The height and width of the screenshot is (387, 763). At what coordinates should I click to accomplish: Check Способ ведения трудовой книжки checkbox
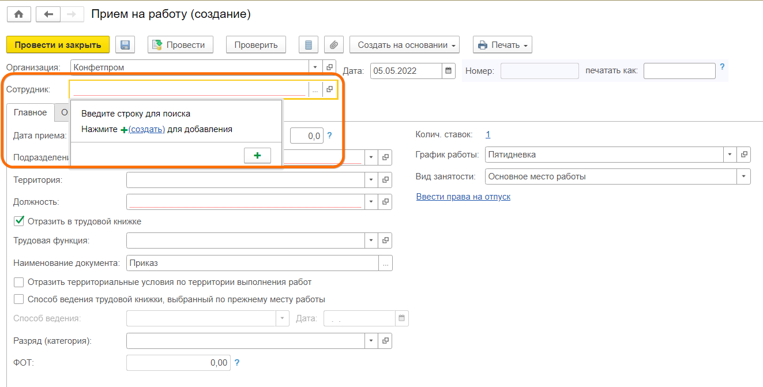(x=19, y=299)
